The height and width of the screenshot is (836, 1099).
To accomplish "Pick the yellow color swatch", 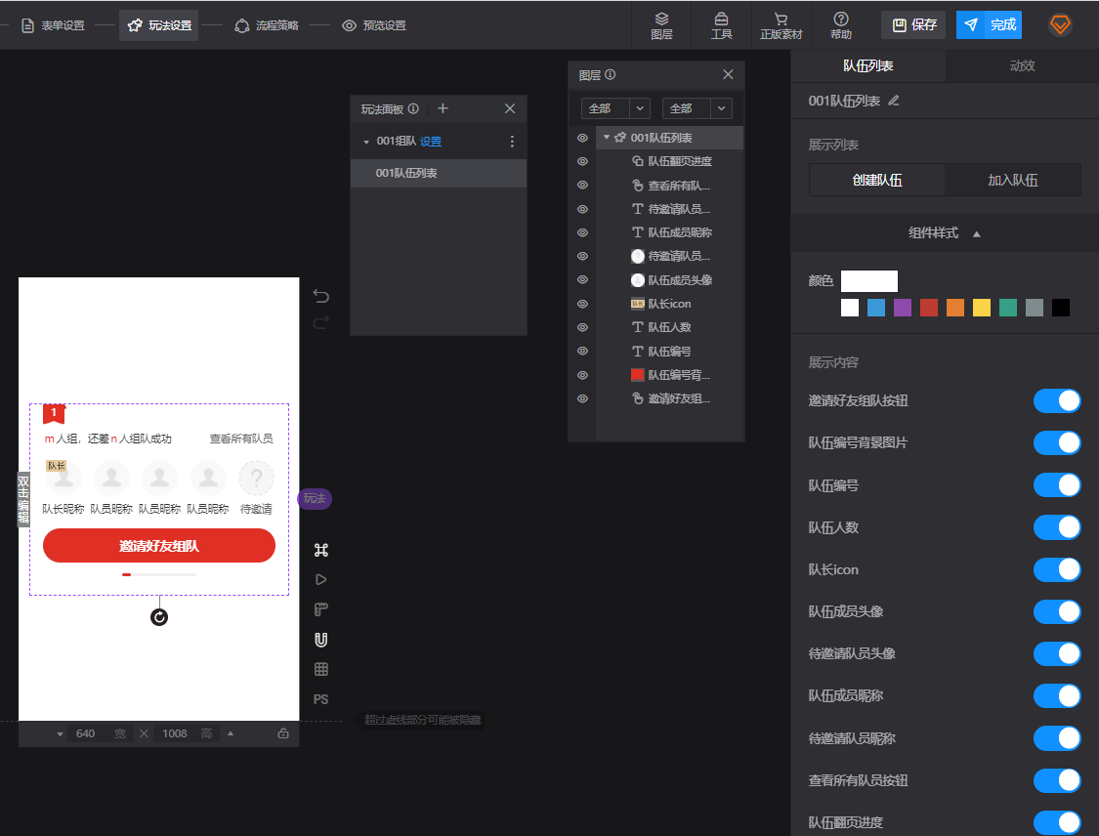I will pos(982,308).
